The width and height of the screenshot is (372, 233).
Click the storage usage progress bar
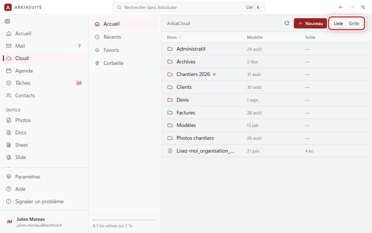pos(125,220)
